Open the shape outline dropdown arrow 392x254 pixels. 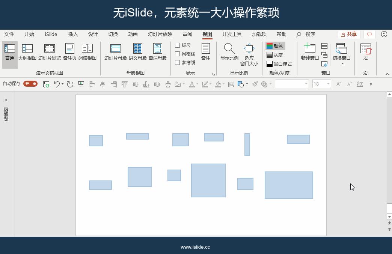tap(211, 84)
